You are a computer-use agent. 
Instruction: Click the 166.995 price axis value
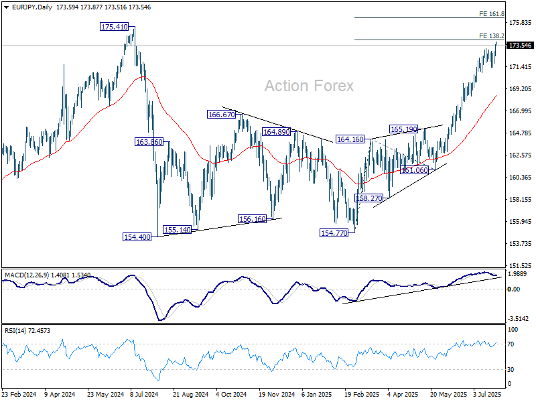coord(520,111)
